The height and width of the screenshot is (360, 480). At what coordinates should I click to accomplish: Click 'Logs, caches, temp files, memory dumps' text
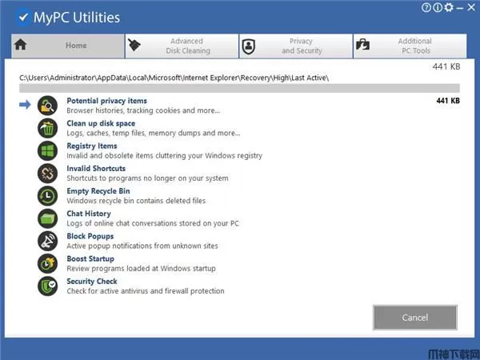(154, 133)
